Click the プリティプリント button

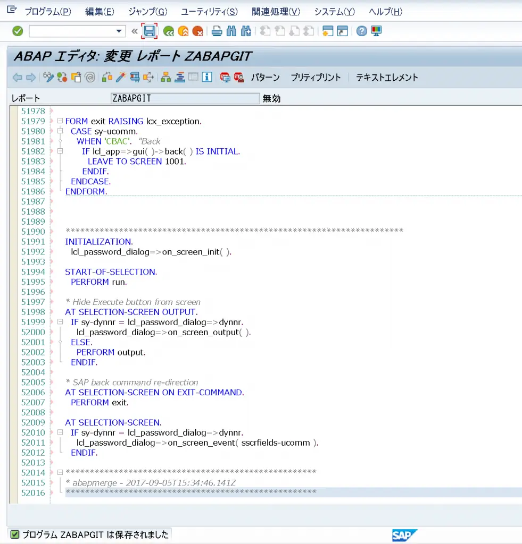[x=316, y=78]
